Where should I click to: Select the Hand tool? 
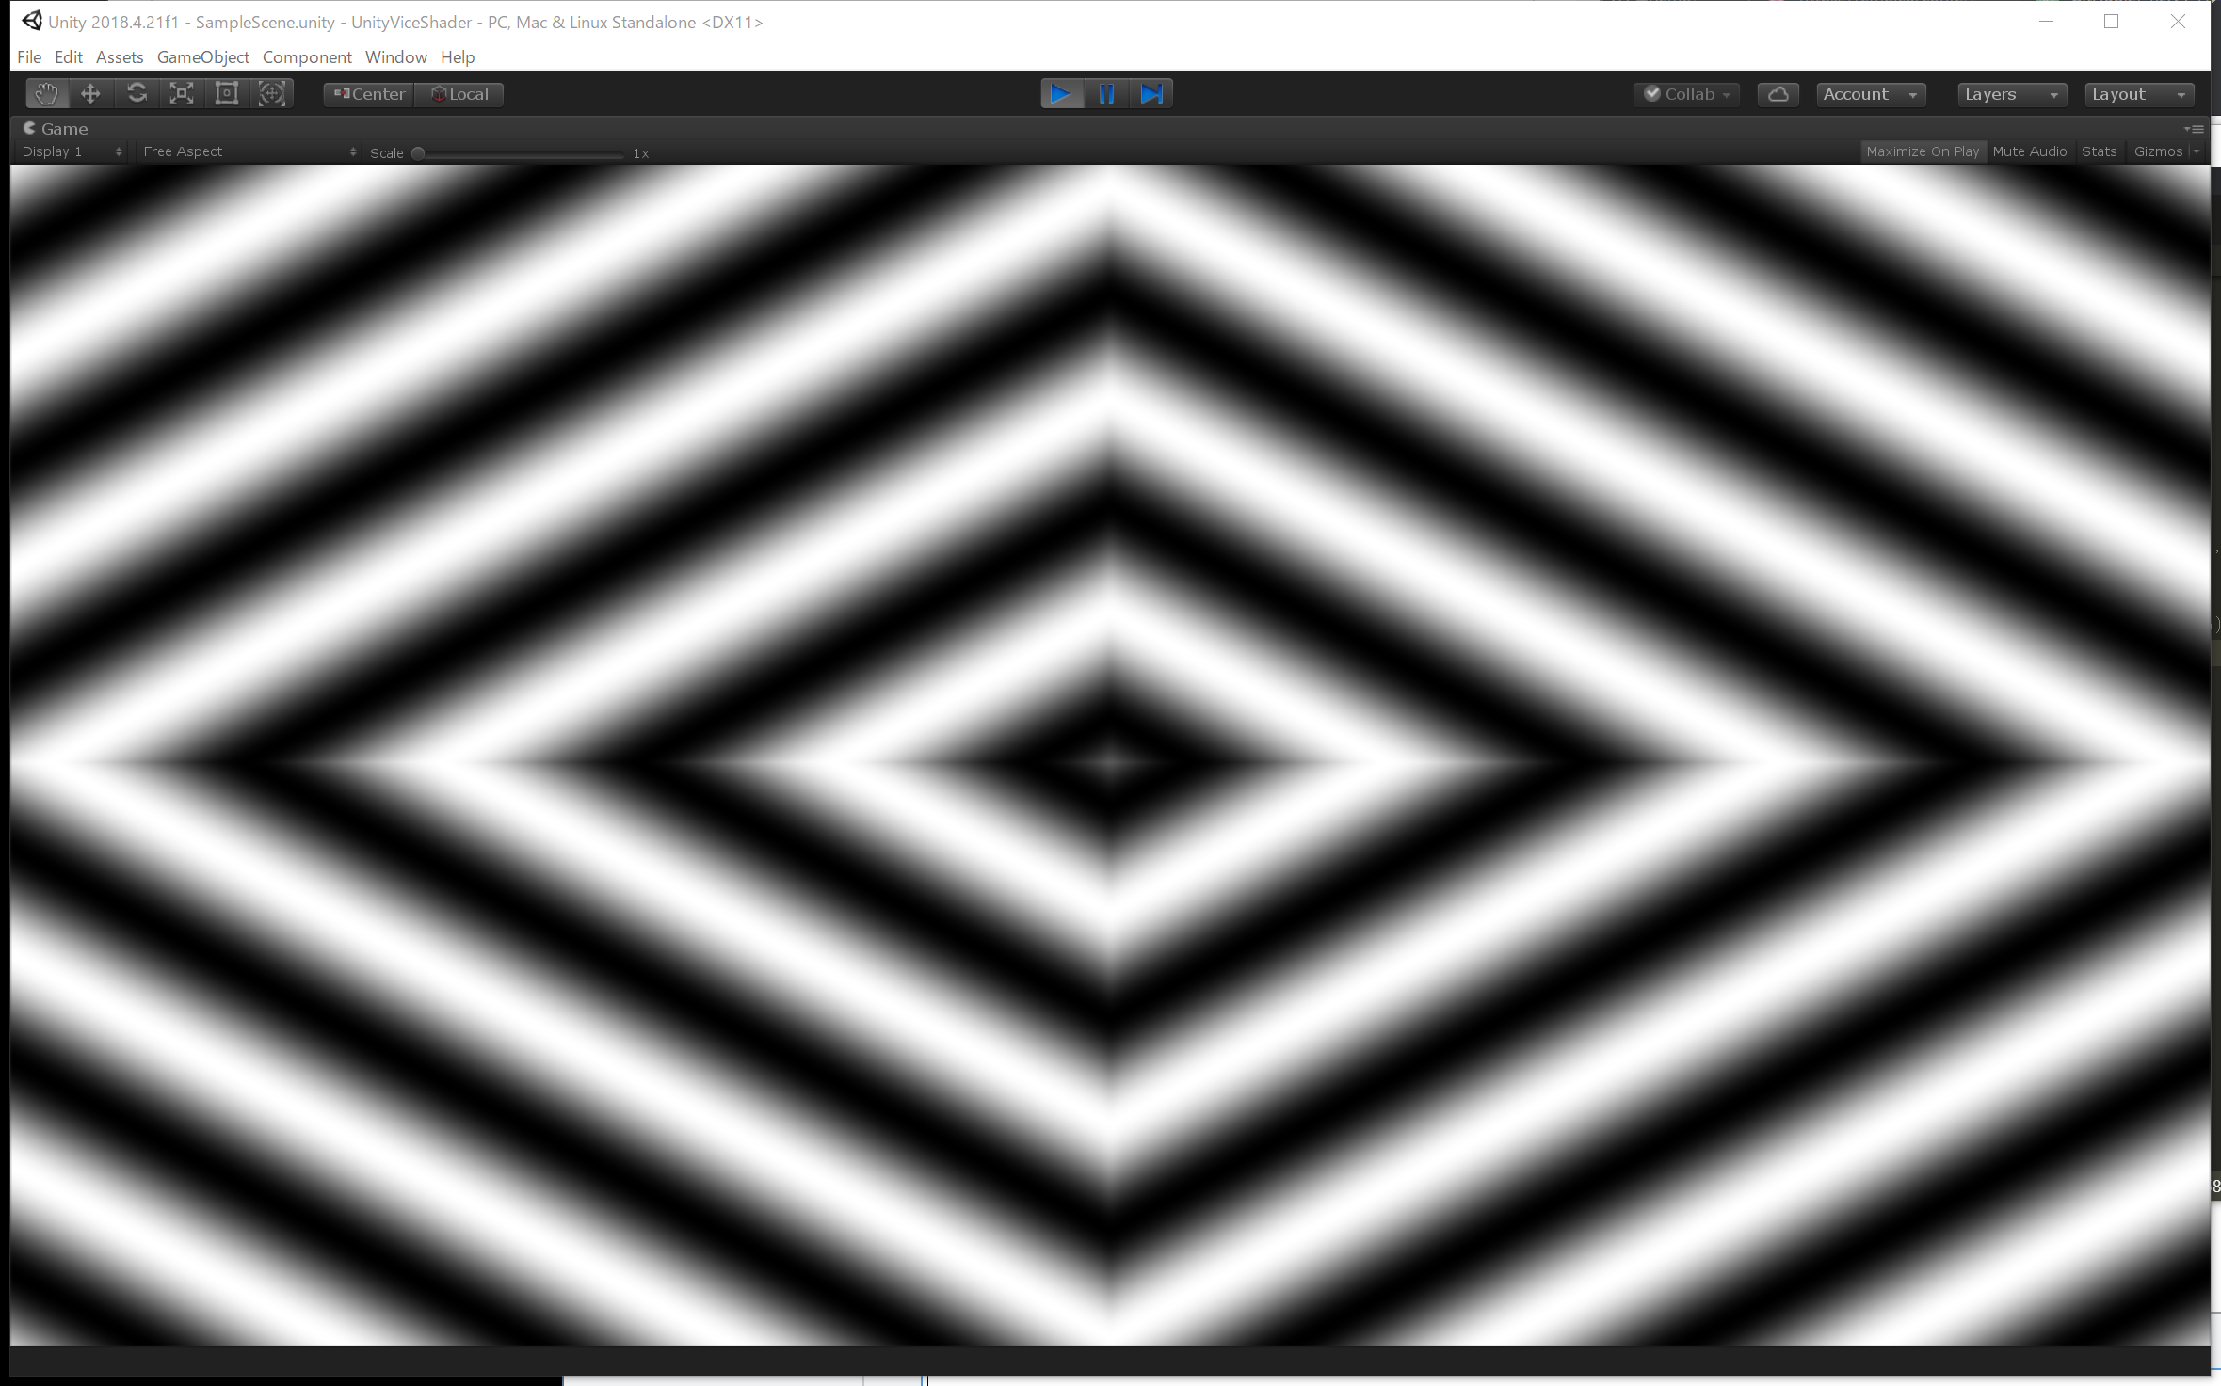(45, 94)
